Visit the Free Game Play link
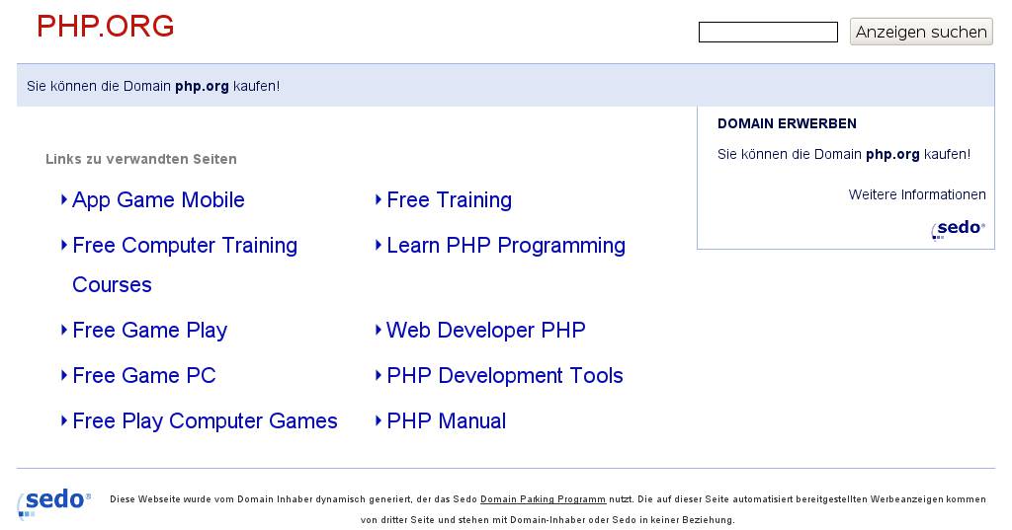This screenshot has width=1012, height=530. pos(149,331)
